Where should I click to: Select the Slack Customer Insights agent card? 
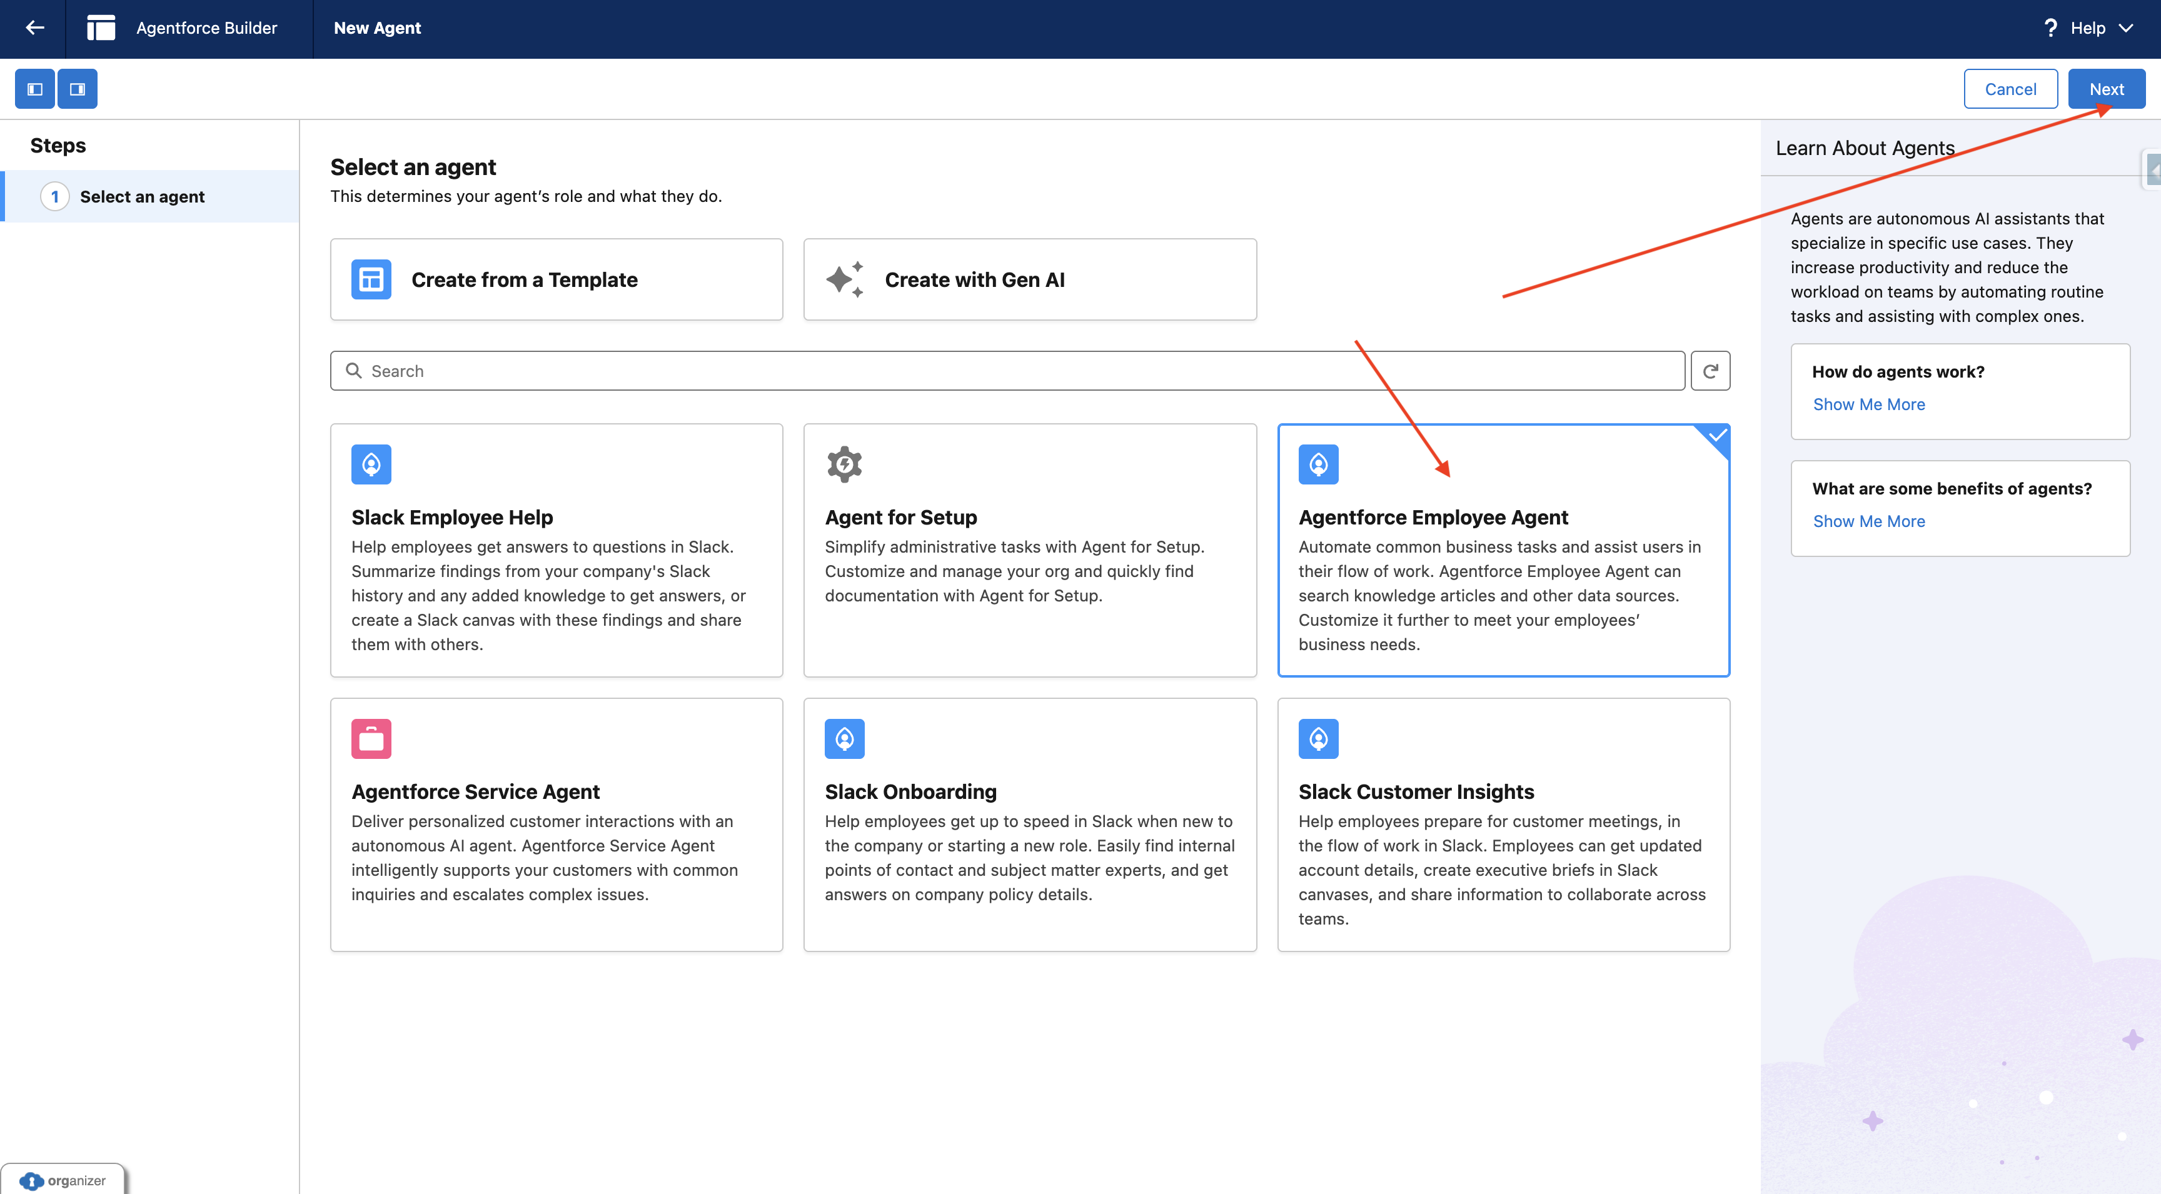[1503, 825]
